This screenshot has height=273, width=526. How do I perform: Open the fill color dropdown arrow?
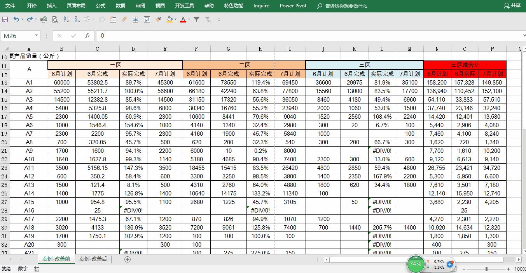(175, 19)
